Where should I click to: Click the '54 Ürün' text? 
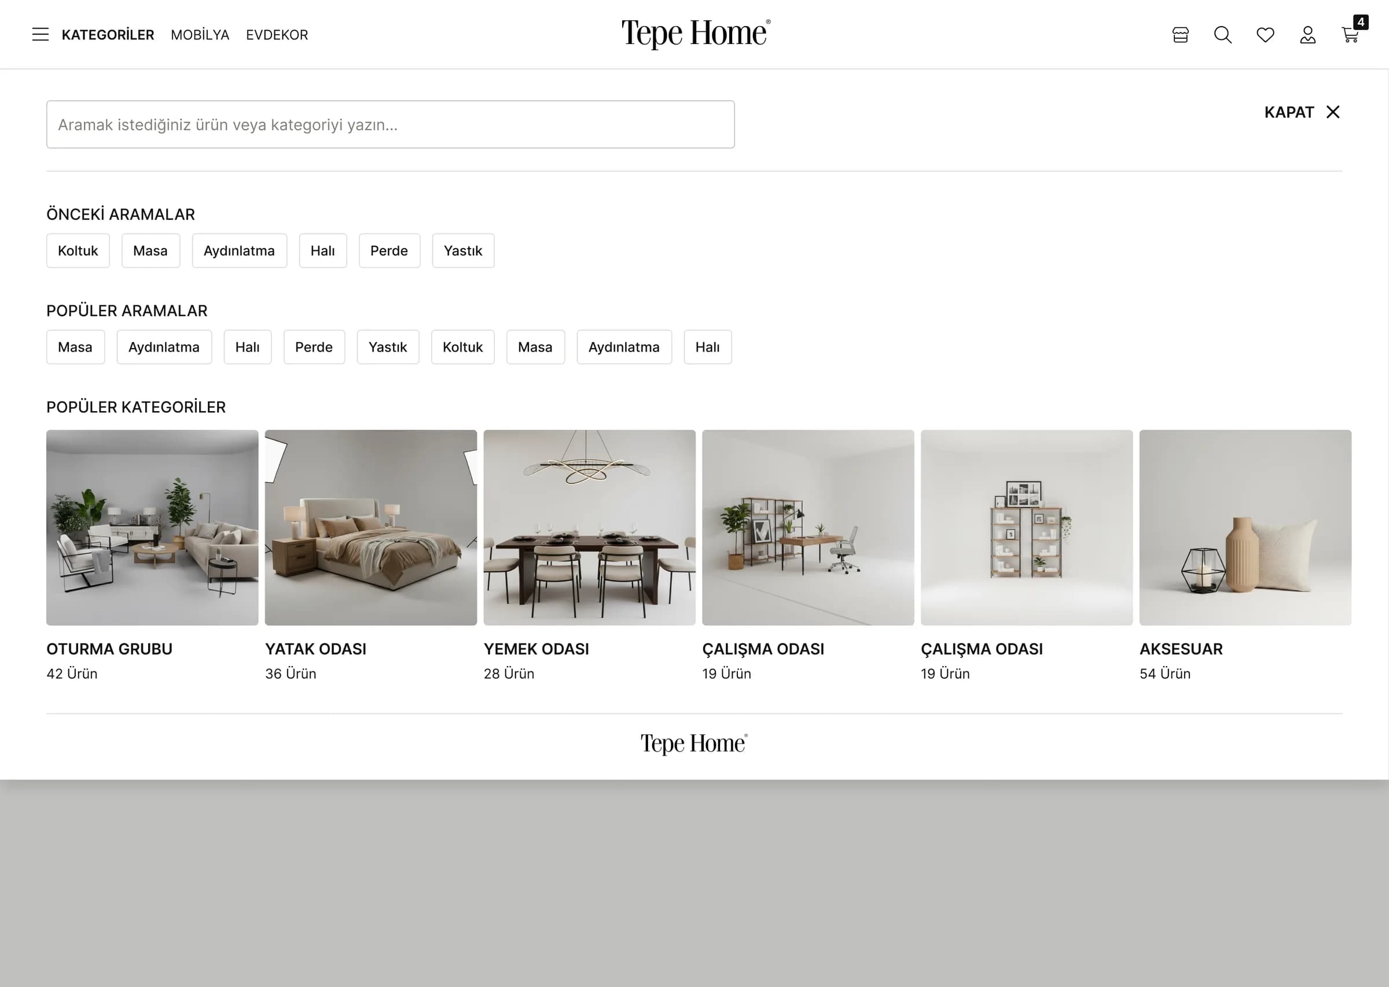1164,674
